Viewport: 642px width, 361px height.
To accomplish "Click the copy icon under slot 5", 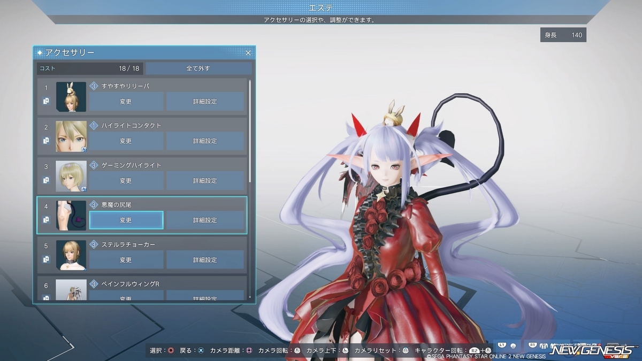I will 46,259.
